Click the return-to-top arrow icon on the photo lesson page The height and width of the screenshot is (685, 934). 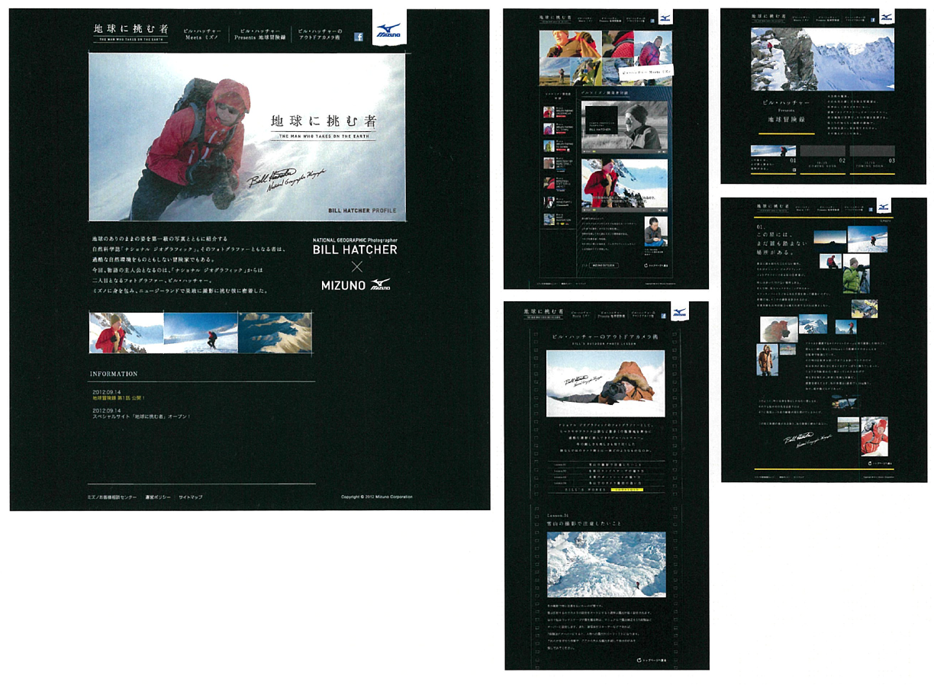point(639,659)
